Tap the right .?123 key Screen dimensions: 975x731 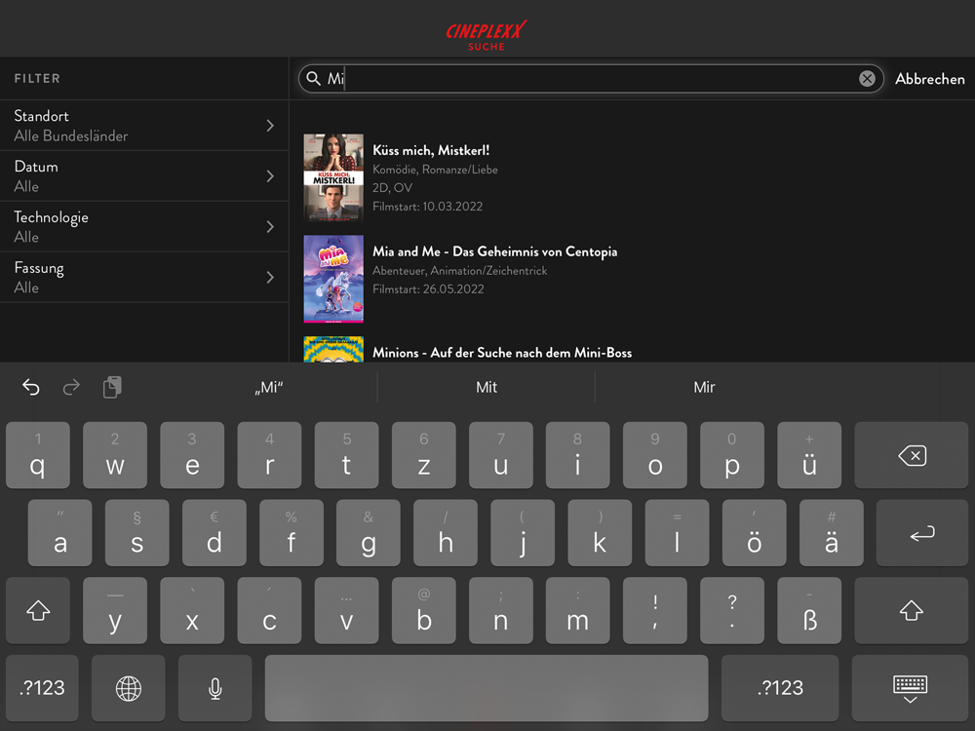click(x=780, y=688)
